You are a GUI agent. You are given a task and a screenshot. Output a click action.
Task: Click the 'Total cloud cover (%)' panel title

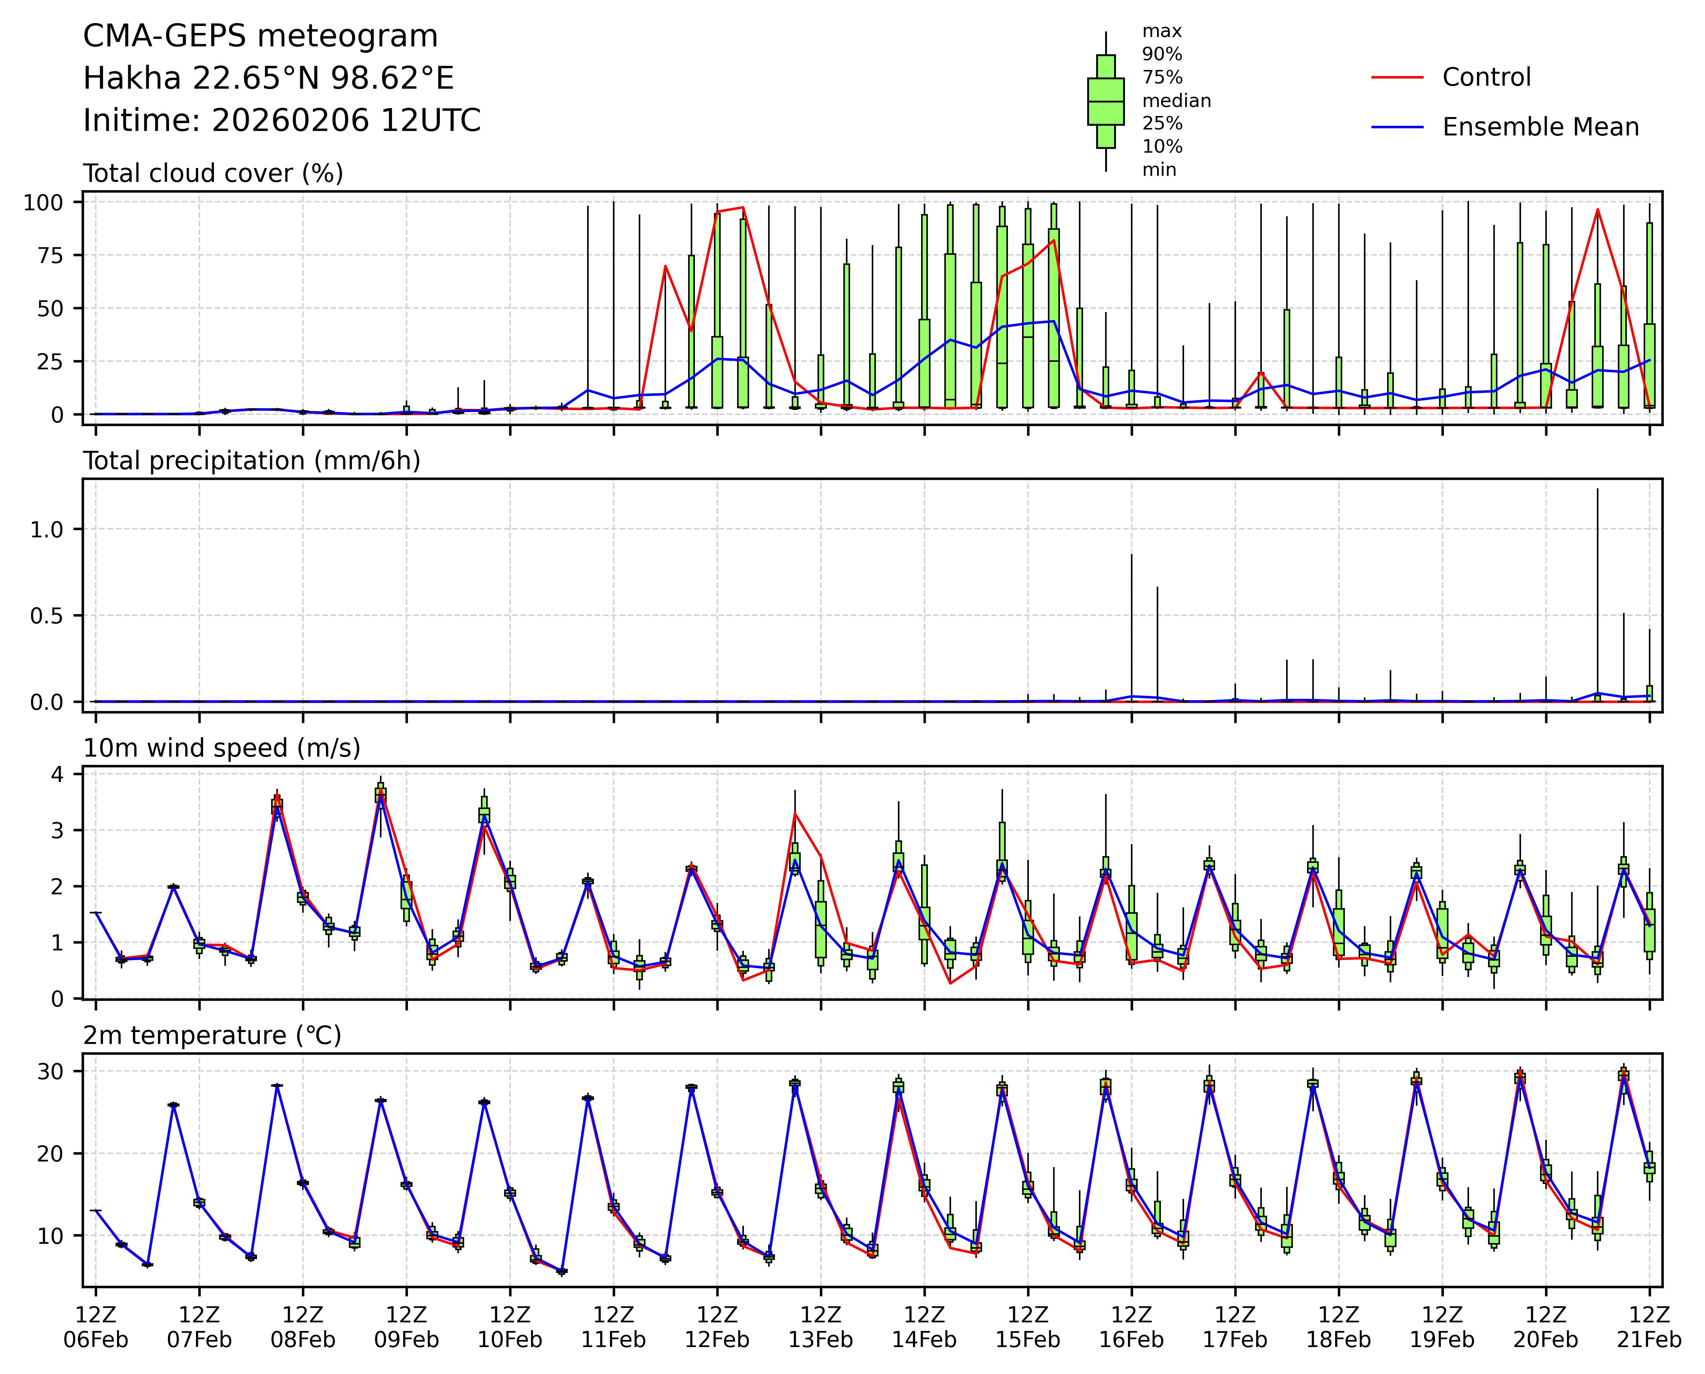coord(213,173)
